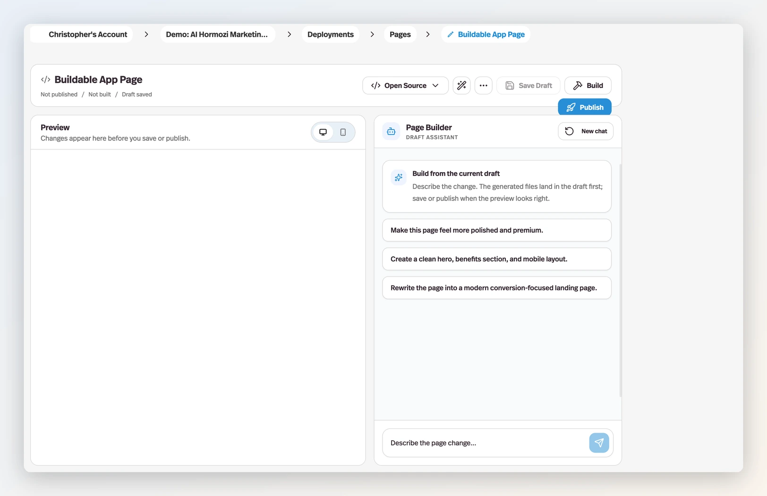
Task: Click the sparkles icon in draft card
Action: click(399, 177)
